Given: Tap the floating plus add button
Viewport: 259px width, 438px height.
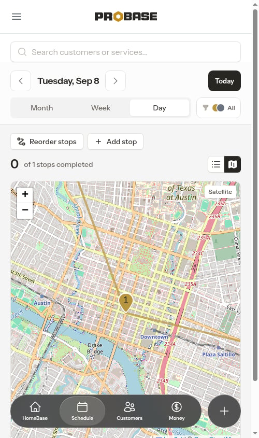Looking at the screenshot, I should tap(224, 411).
